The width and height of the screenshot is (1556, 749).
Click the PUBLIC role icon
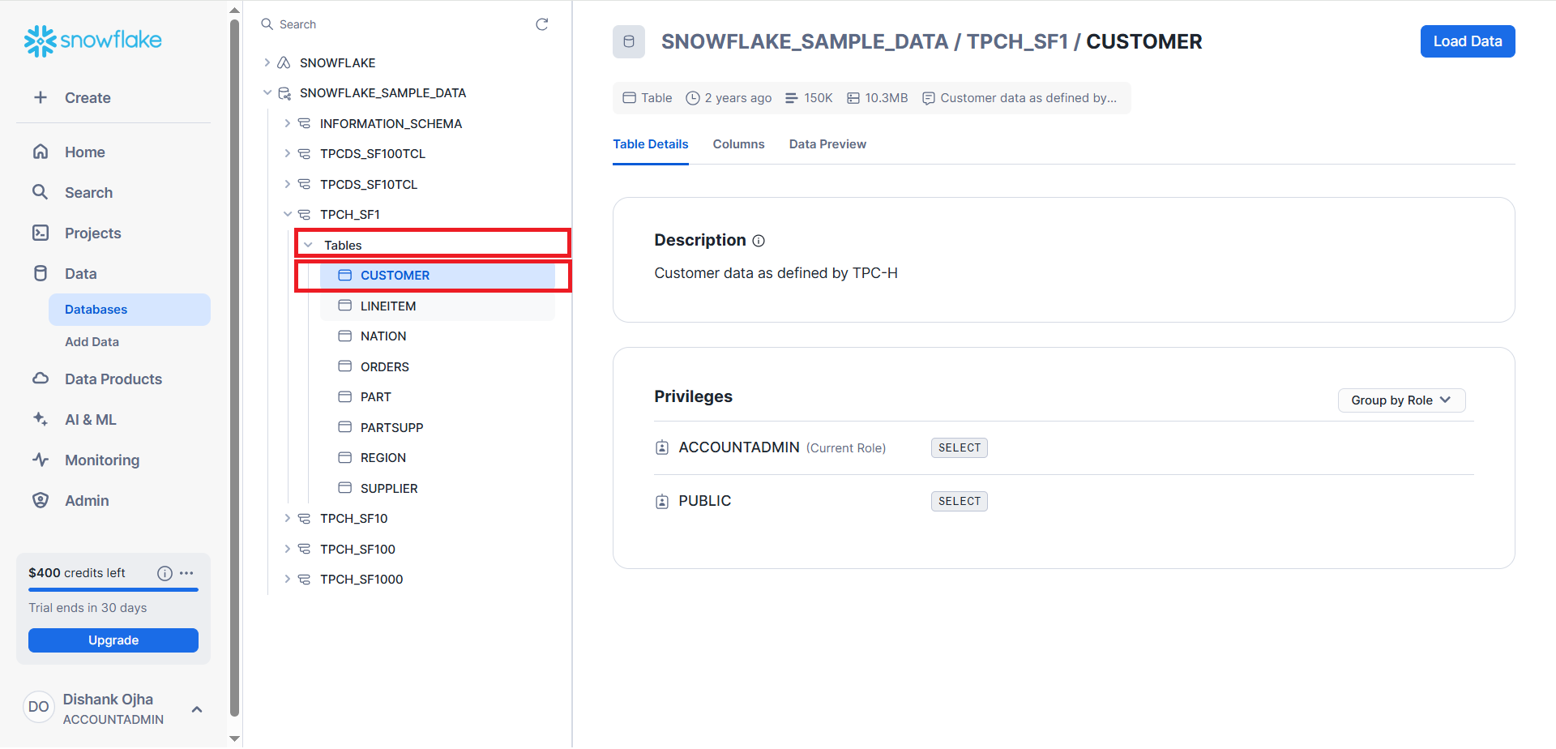coord(662,501)
